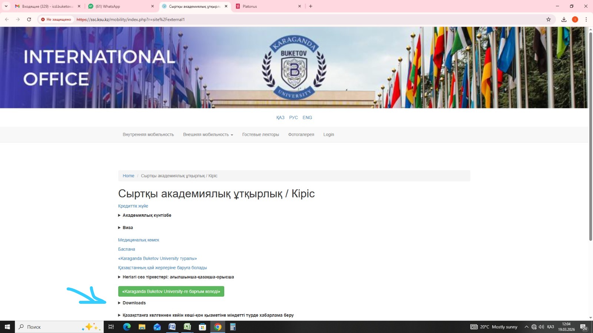Viewport: 593px width, 333px height.
Task: Launch Microsoft Edge from the taskbar
Action: click(x=127, y=327)
